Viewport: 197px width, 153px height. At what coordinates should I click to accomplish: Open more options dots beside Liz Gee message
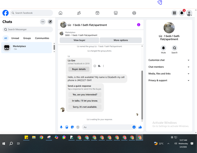[x=103, y=66]
